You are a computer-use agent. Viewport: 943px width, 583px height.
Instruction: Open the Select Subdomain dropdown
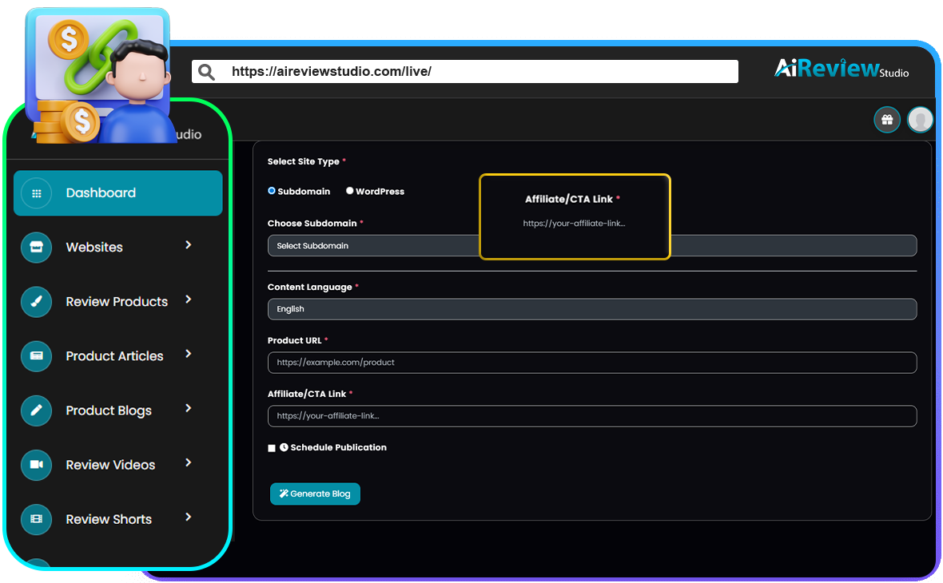[372, 246]
